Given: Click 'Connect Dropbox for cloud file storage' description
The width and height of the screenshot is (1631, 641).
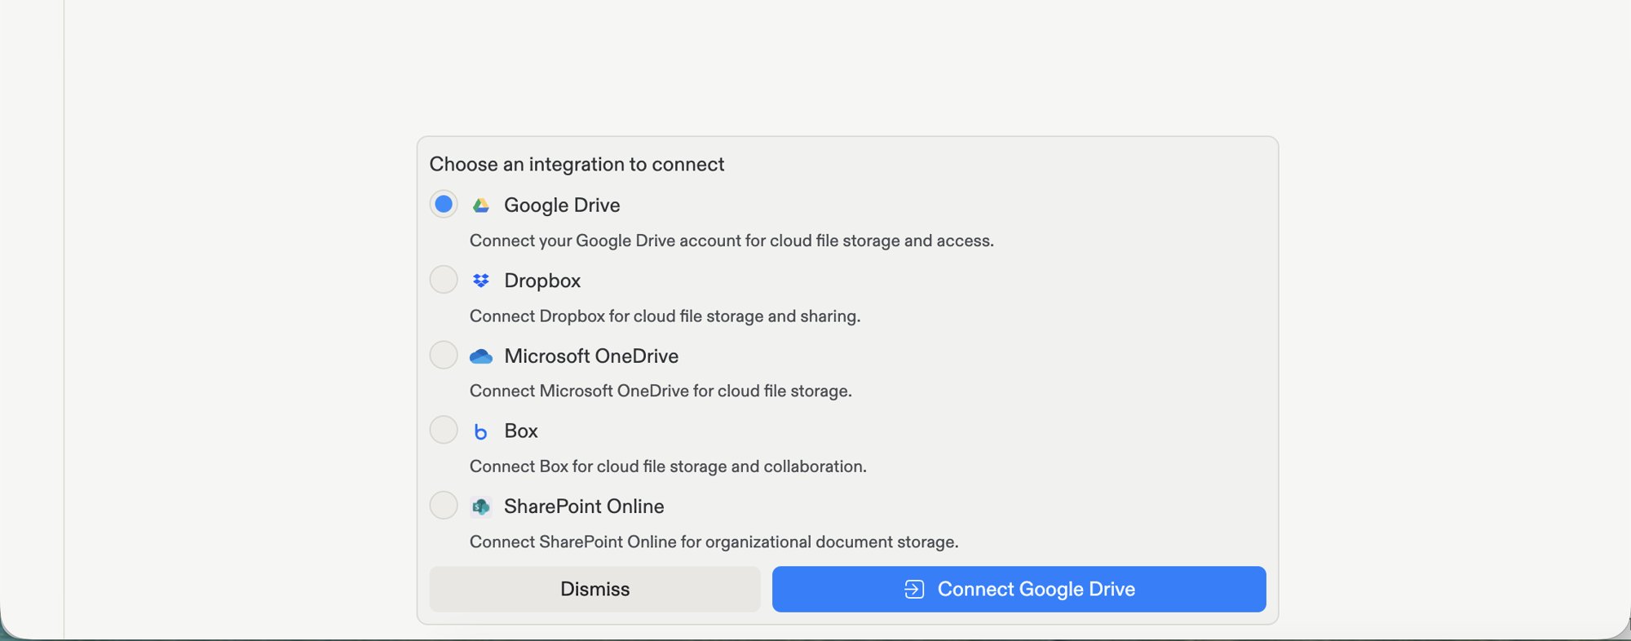Looking at the screenshot, I should pos(665,316).
